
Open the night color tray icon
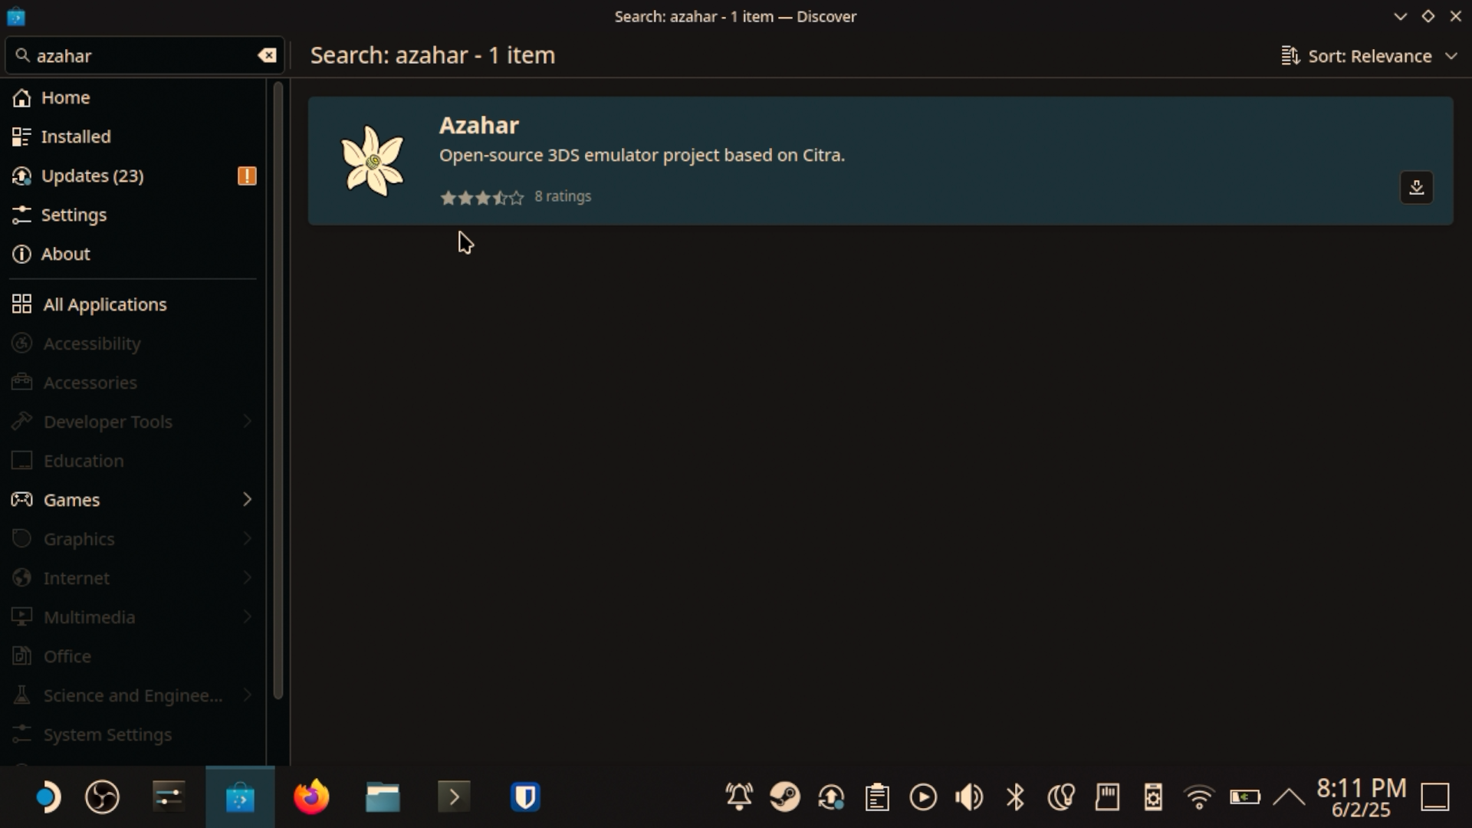point(1061,797)
